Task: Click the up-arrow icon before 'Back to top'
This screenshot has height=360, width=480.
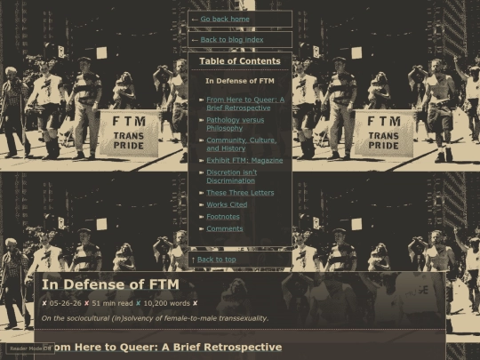Action: [193, 260]
